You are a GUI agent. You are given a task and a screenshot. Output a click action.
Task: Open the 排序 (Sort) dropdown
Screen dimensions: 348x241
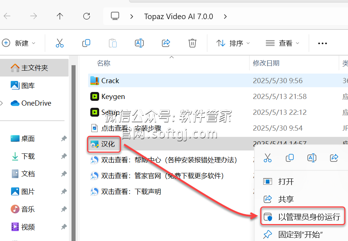[x=233, y=43]
